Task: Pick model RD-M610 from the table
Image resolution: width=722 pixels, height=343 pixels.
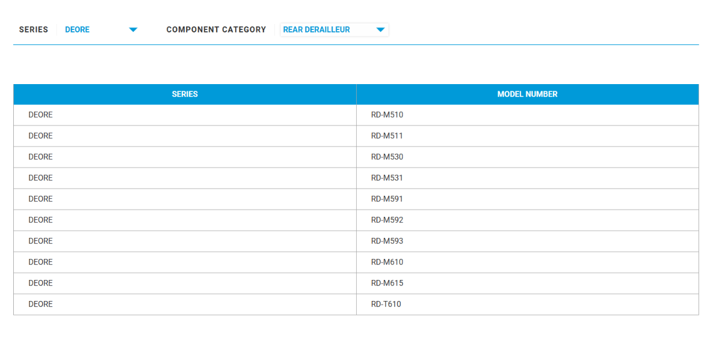Action: pos(387,262)
